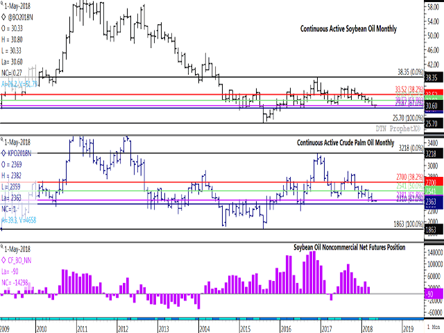The image size is (444, 333).
Task: Click the 'NC= -14298' net change value
Action: pyautogui.click(x=15, y=282)
